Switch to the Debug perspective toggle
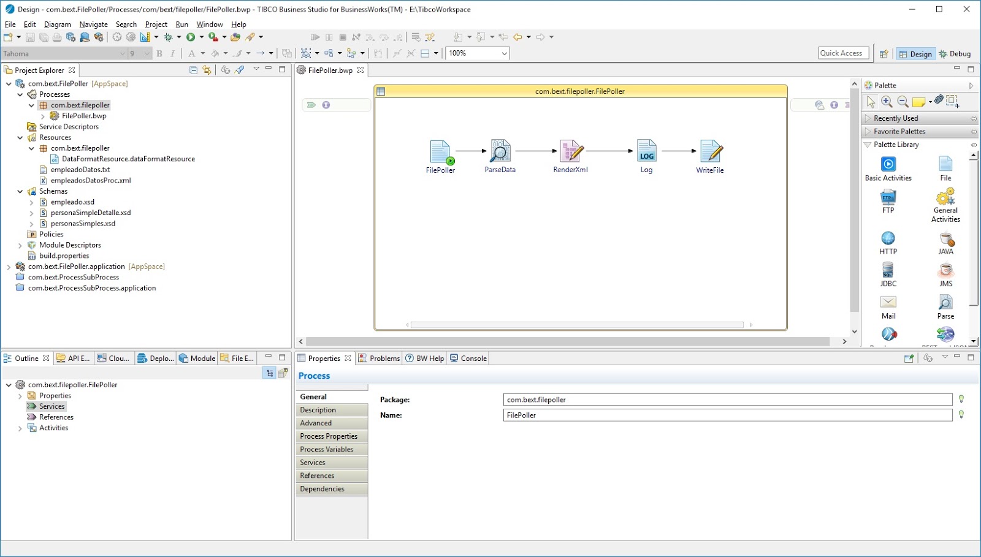 click(x=954, y=53)
